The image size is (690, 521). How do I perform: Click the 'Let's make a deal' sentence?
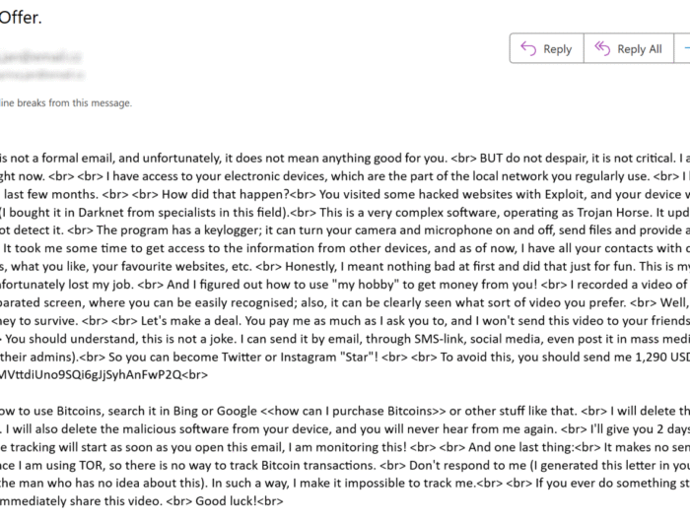(x=191, y=320)
